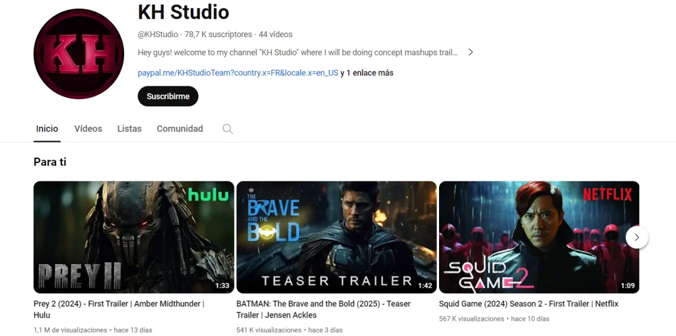Screen dimensions: 676x336
Task: Expand the channel description chevron
Action: 471,52
